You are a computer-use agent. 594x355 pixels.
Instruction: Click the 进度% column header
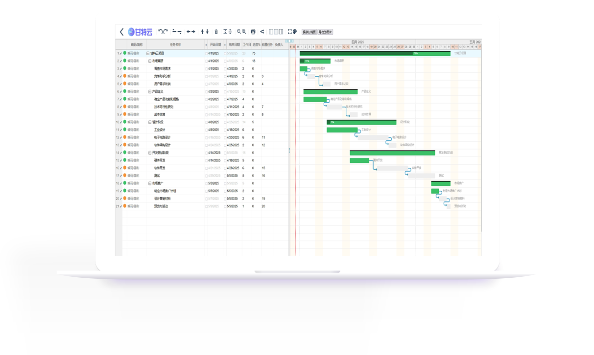(256, 44)
